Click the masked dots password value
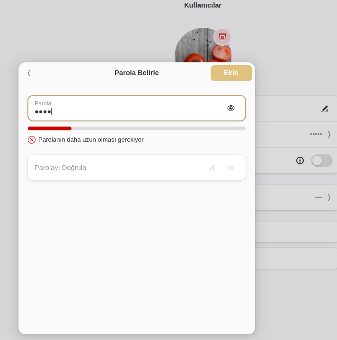337x340 pixels. [x=316, y=135]
